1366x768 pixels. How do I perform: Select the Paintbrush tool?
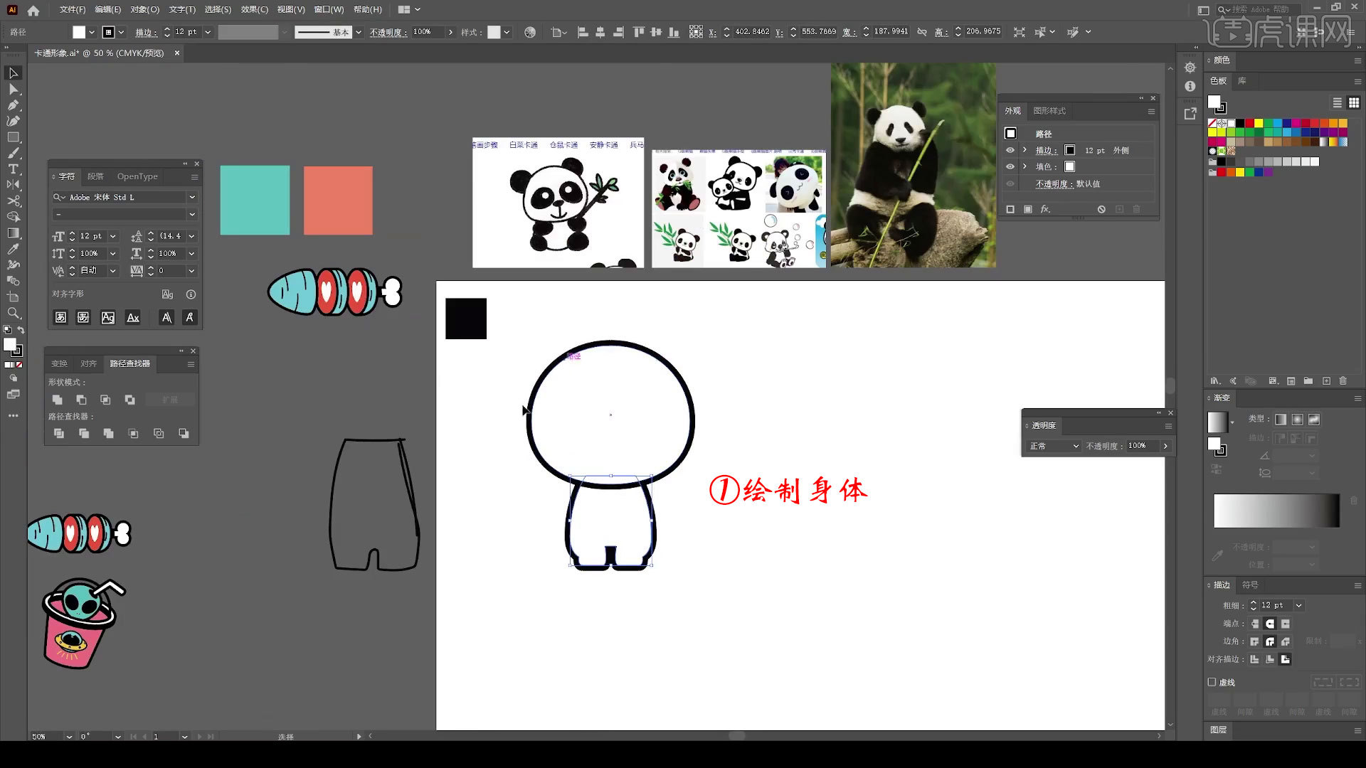[13, 153]
